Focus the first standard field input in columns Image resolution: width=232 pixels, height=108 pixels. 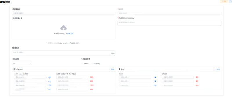(30, 77)
